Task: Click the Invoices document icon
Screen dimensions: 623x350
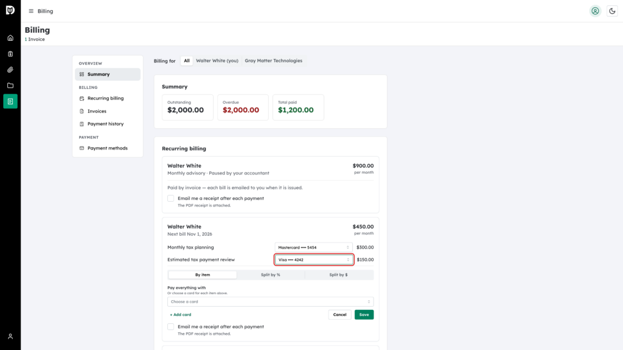Action: pos(82,111)
